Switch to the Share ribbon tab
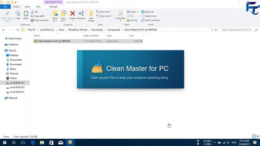The image size is (260, 146). tap(27, 6)
